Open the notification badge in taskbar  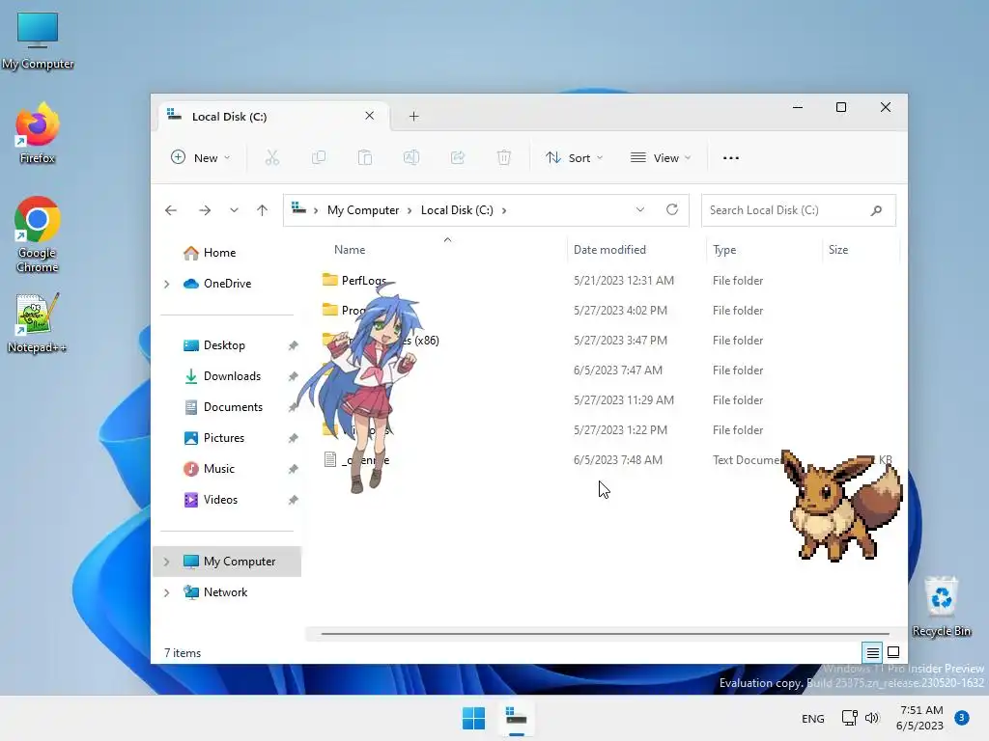click(962, 718)
